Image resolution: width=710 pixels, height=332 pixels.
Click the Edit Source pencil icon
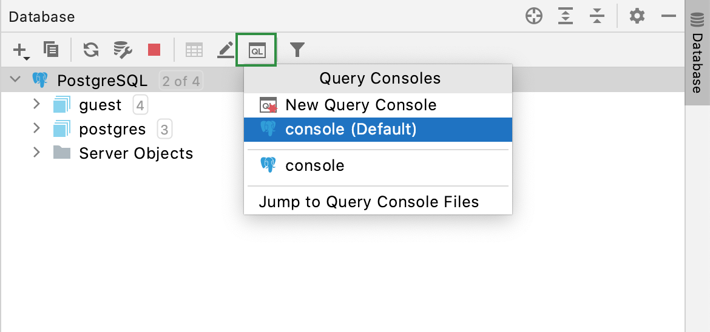click(226, 50)
